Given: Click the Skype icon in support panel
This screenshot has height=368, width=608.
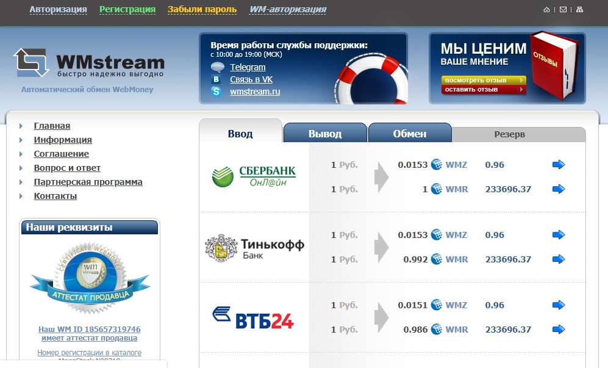Looking at the screenshot, I should [216, 92].
